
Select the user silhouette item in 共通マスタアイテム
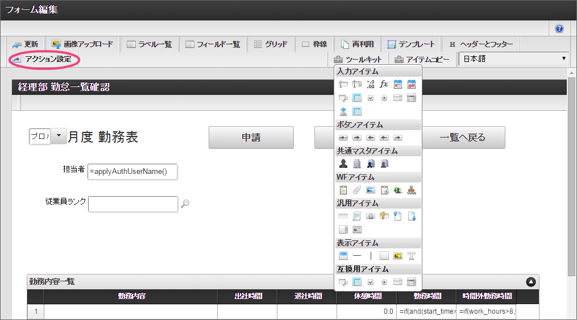(343, 164)
